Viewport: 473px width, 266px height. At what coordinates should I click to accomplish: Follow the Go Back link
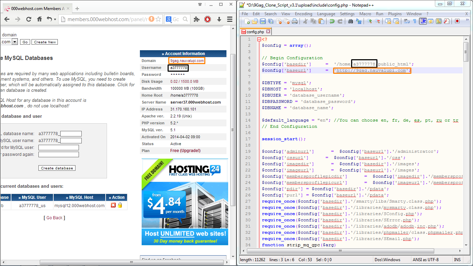pyautogui.click(x=55, y=218)
